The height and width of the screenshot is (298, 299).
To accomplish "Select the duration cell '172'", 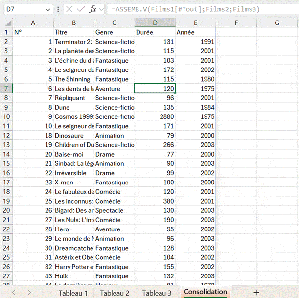I will pos(155,70).
